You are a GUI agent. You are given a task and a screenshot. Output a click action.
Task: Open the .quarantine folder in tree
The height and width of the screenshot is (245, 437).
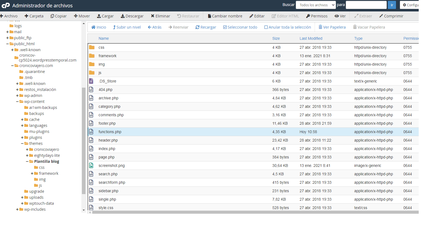[32, 72]
